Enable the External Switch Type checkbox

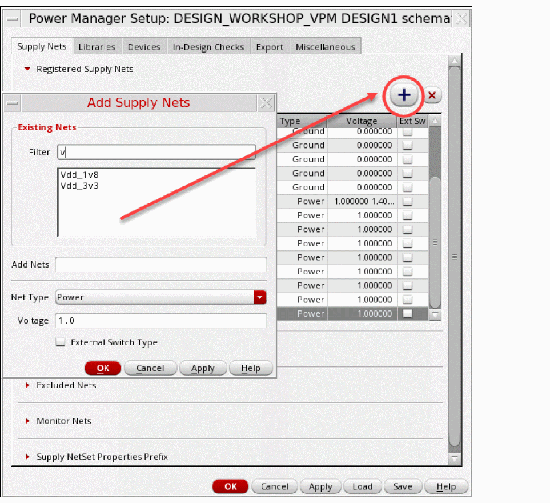click(x=61, y=342)
